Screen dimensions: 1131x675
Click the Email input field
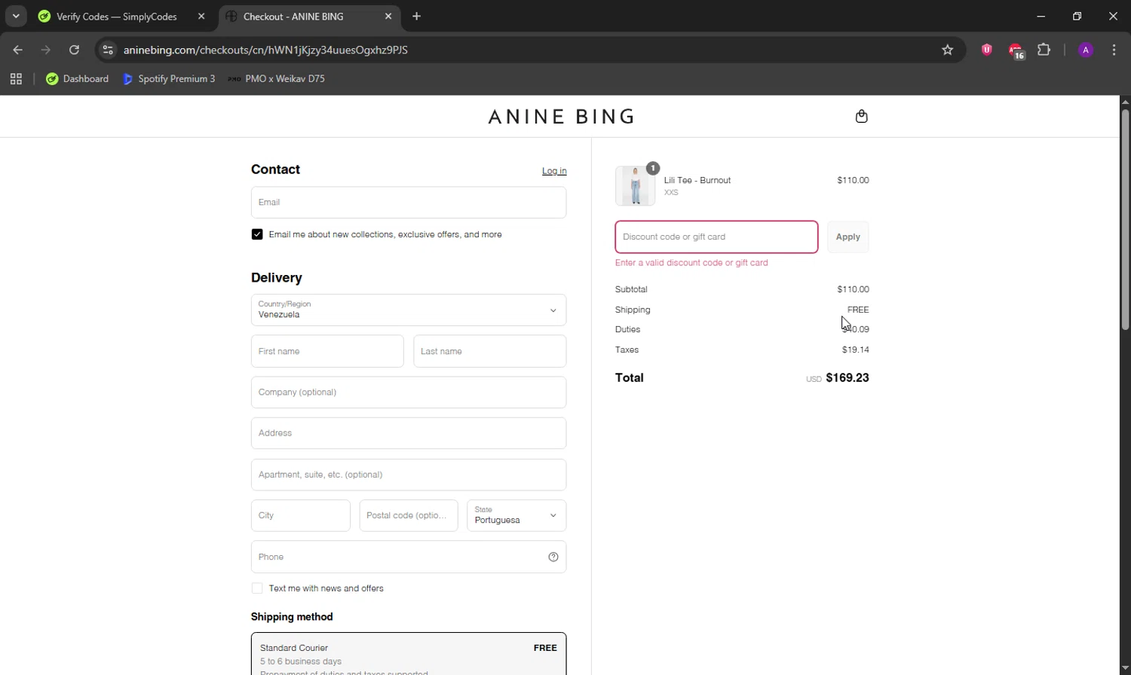click(409, 202)
